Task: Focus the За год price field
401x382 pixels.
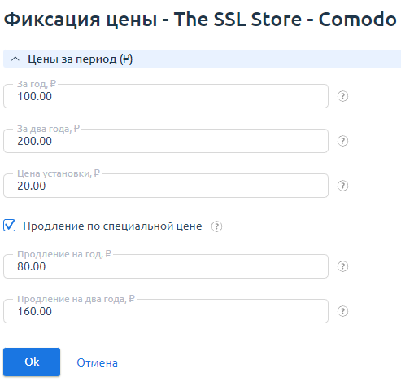Action: click(166, 96)
